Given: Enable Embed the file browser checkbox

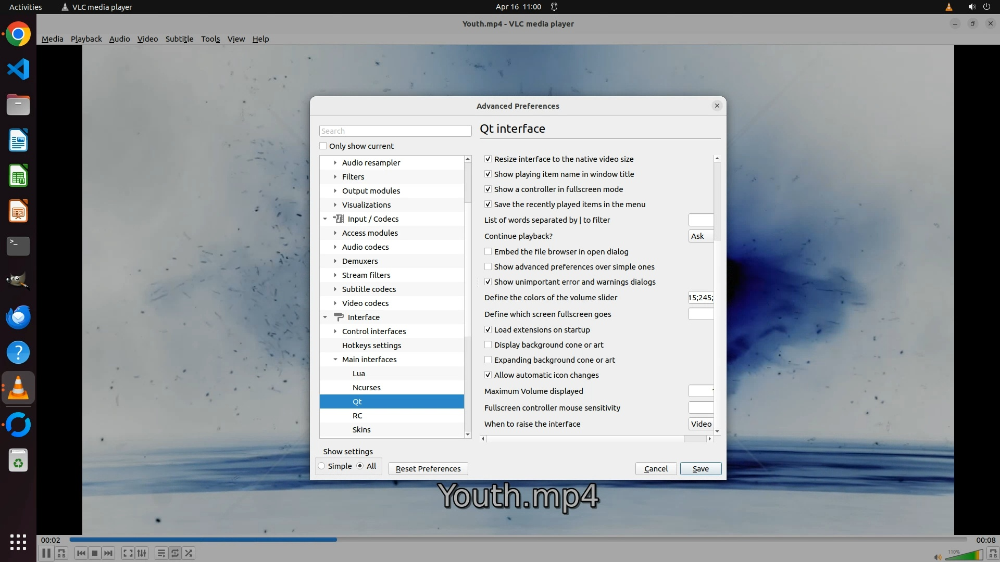Looking at the screenshot, I should coord(488,252).
